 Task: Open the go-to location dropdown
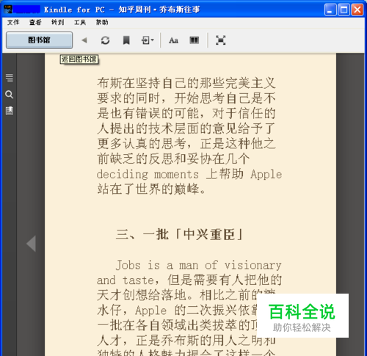click(x=148, y=40)
